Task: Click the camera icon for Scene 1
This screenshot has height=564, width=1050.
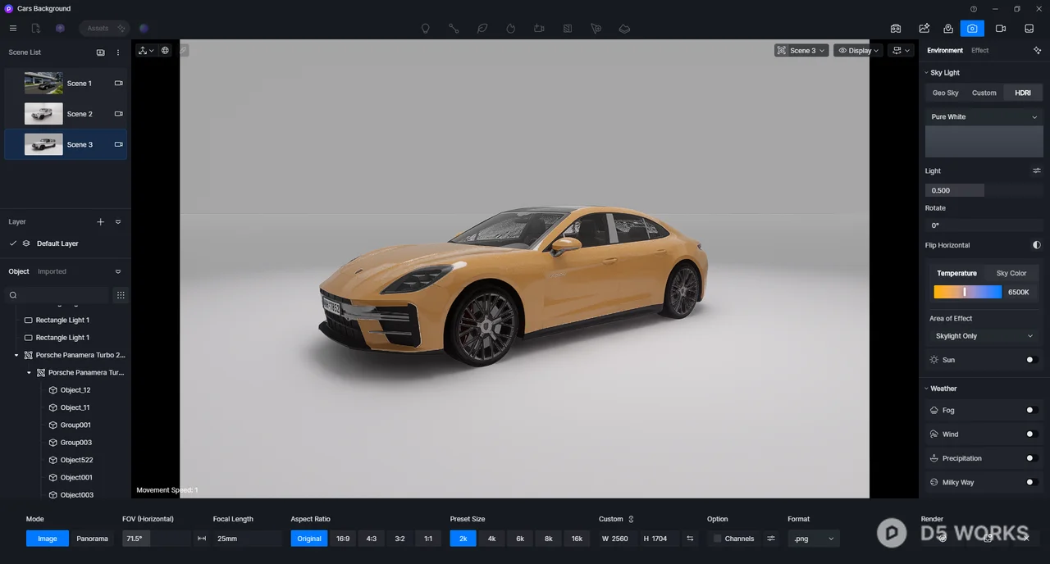Action: 118,83
